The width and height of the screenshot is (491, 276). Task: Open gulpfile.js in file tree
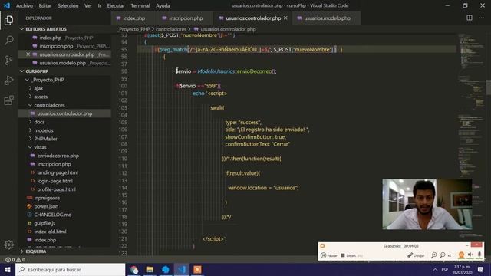coord(44,223)
